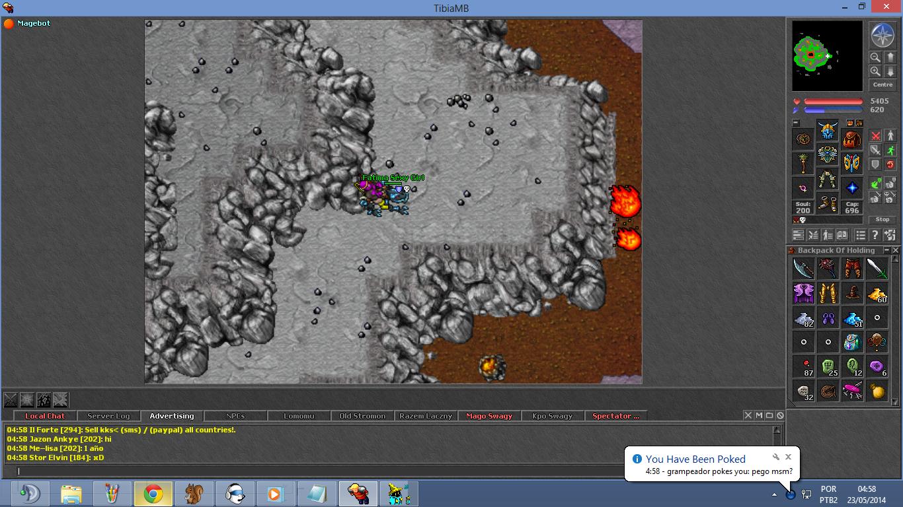Open the VIP list icon
The width and height of the screenshot is (903, 507).
coord(828,235)
